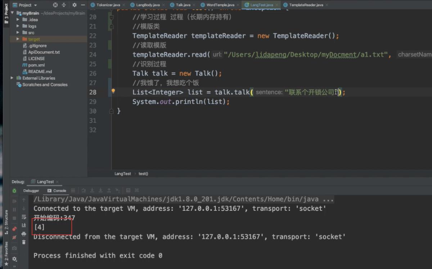
Task: Click the print console output icon
Action: pos(24,234)
